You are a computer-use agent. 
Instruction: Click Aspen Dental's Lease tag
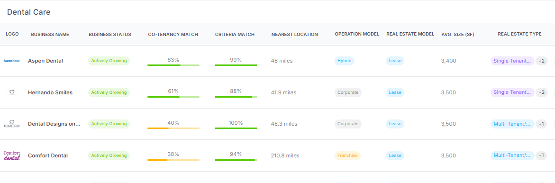click(x=395, y=61)
